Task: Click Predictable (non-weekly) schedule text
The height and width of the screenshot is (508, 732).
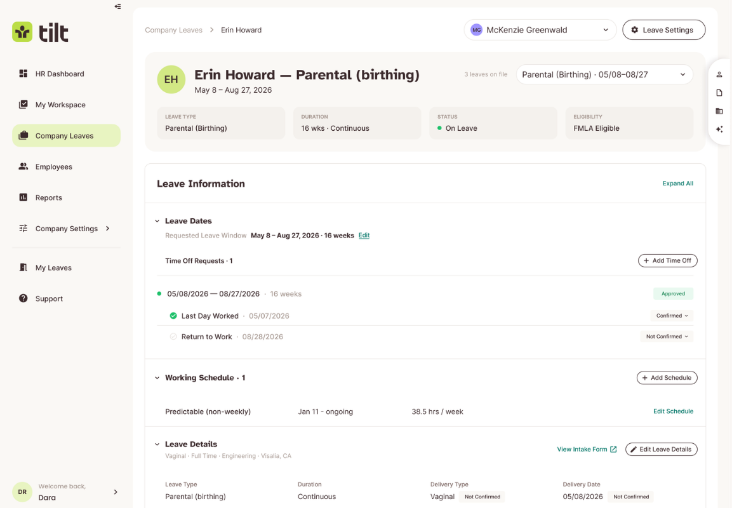Action: click(x=208, y=411)
